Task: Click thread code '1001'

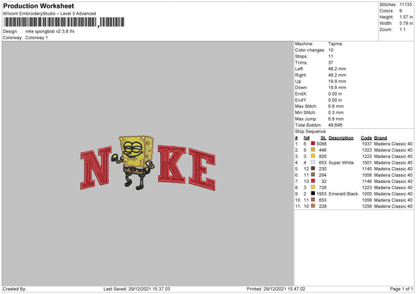Action: point(367,163)
